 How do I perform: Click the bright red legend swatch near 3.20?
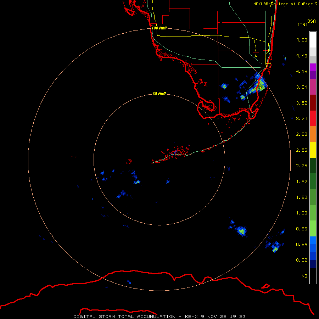(x=313, y=118)
